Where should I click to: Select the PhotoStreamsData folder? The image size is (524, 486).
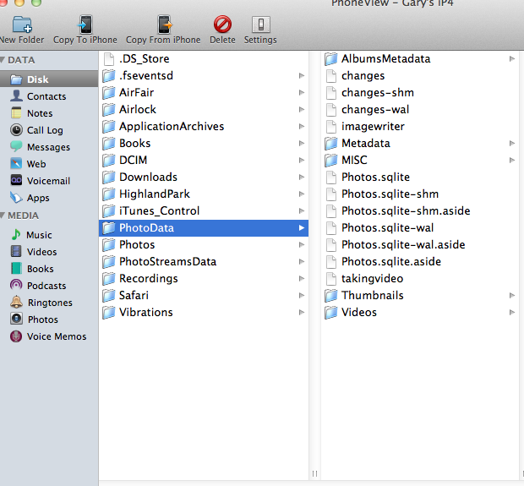click(x=204, y=262)
